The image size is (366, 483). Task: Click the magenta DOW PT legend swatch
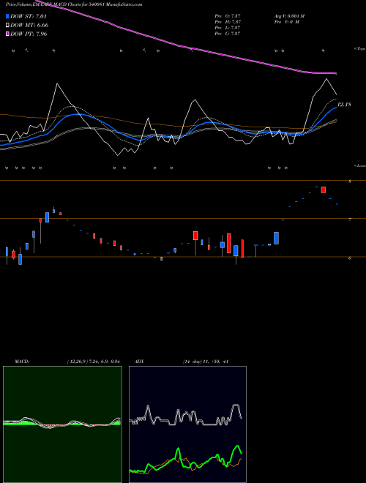[7, 34]
